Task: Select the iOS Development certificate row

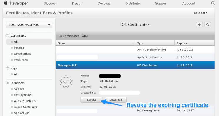Action: [135, 111]
